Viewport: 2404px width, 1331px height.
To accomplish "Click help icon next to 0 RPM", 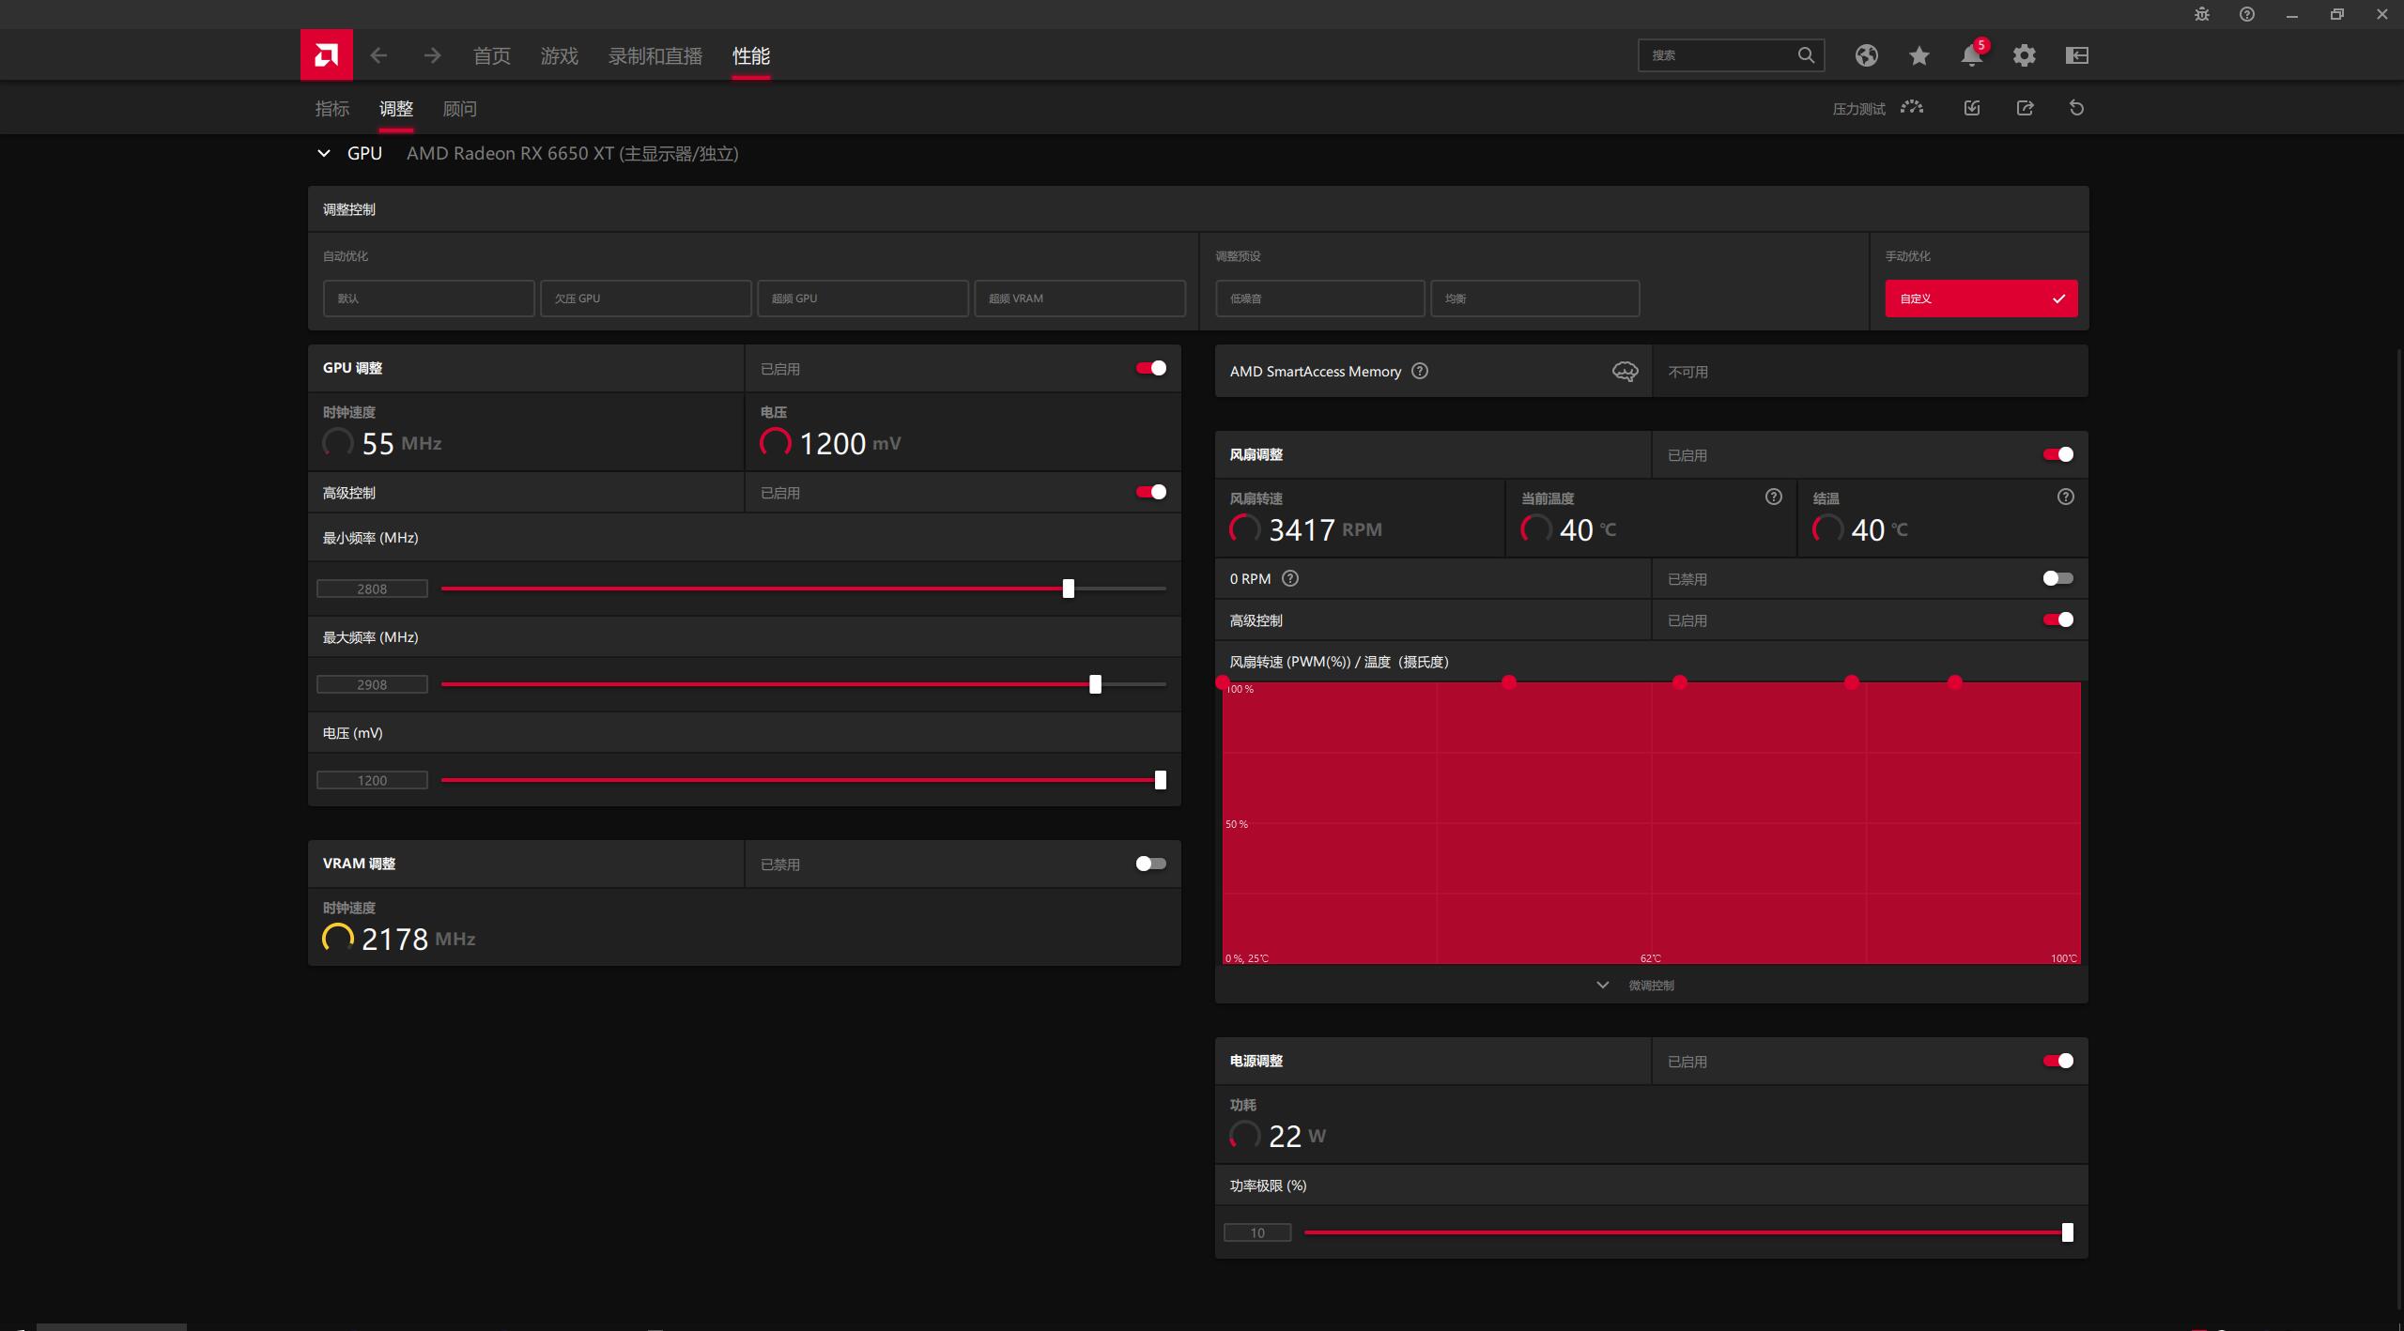I will 1290,578.
